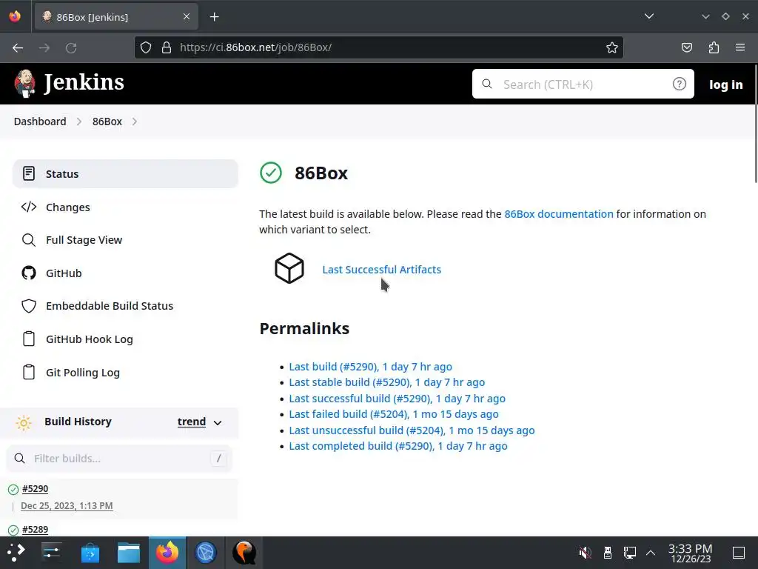
Task: Click the Build History sun icon
Action: click(23, 422)
